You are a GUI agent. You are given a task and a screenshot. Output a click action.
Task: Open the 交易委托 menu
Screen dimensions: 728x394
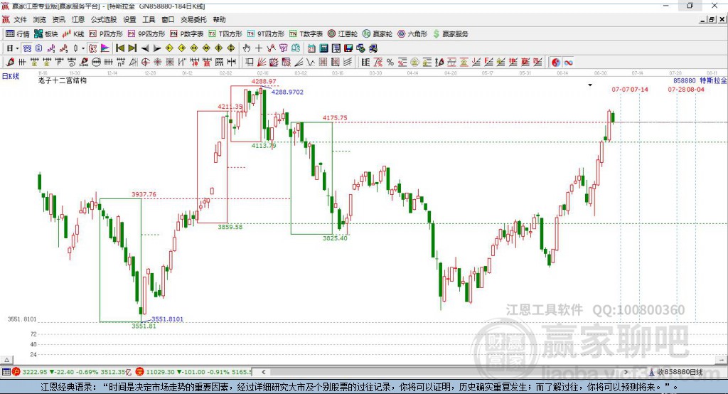click(193, 19)
